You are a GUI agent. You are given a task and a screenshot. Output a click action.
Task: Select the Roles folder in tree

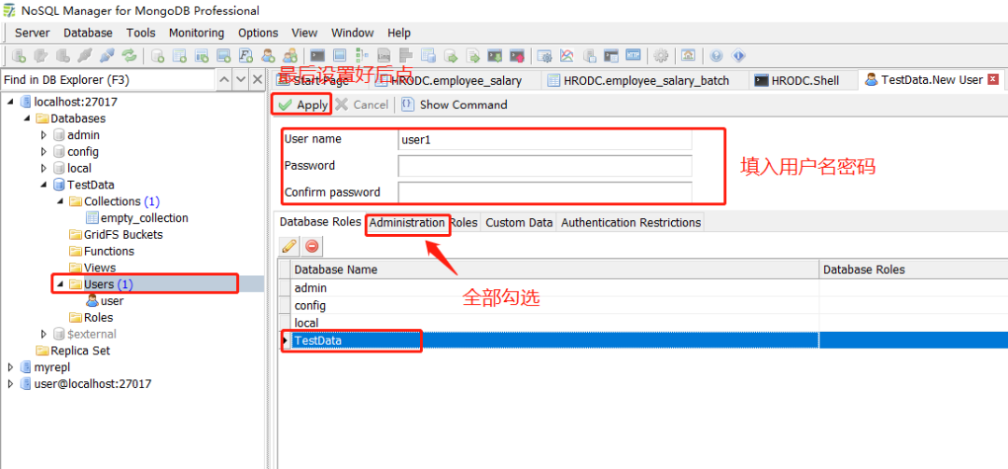click(91, 317)
